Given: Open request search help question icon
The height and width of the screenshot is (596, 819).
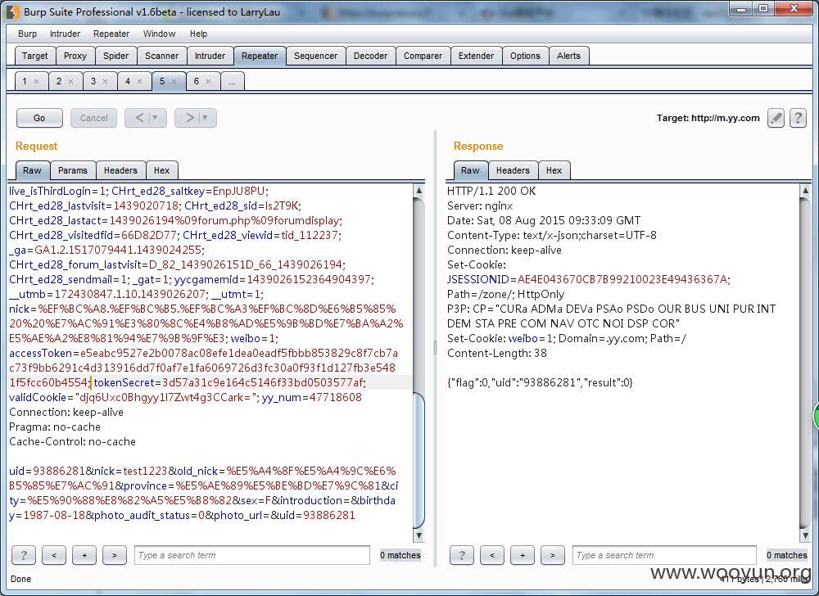Looking at the screenshot, I should tap(24, 555).
